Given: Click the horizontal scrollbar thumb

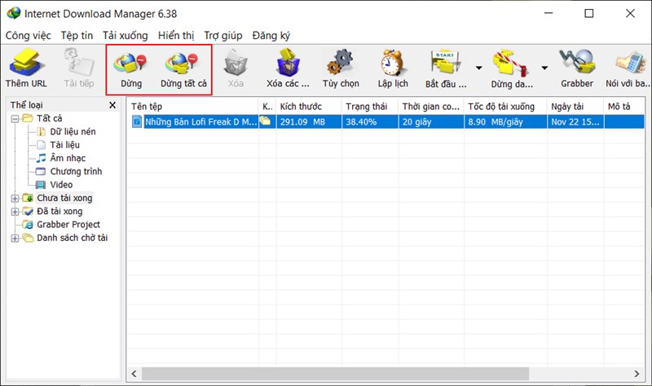Looking at the screenshot, I should coord(335,374).
